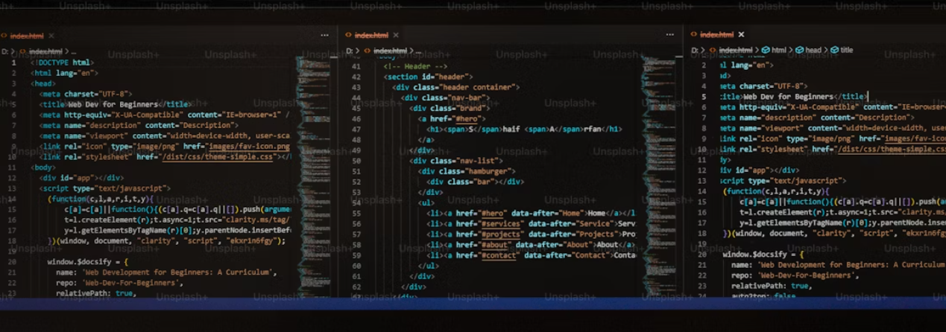This screenshot has height=332, width=946.
Task: Click the title symbol icon in right breadcrumb
Action: pos(835,51)
